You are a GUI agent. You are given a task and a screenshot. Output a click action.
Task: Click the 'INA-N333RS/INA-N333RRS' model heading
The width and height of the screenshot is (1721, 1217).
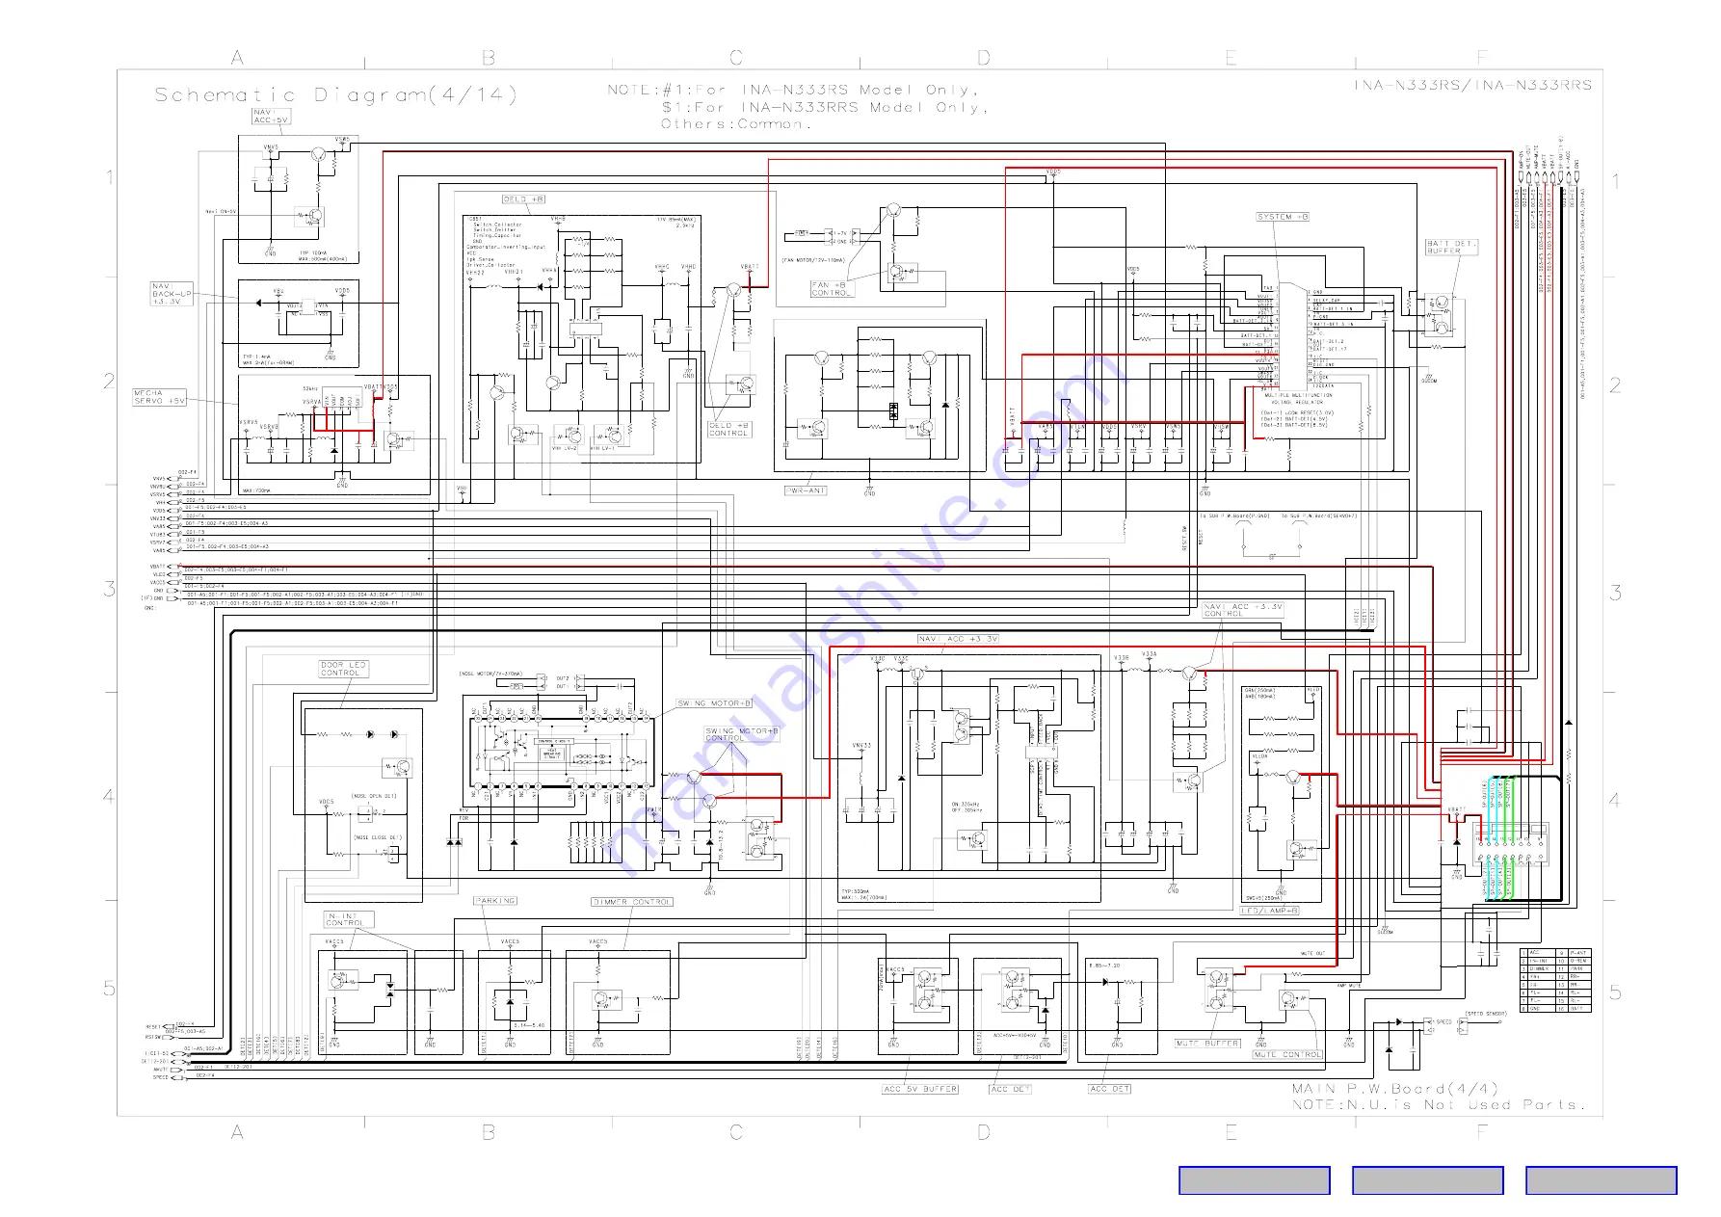1472,85
